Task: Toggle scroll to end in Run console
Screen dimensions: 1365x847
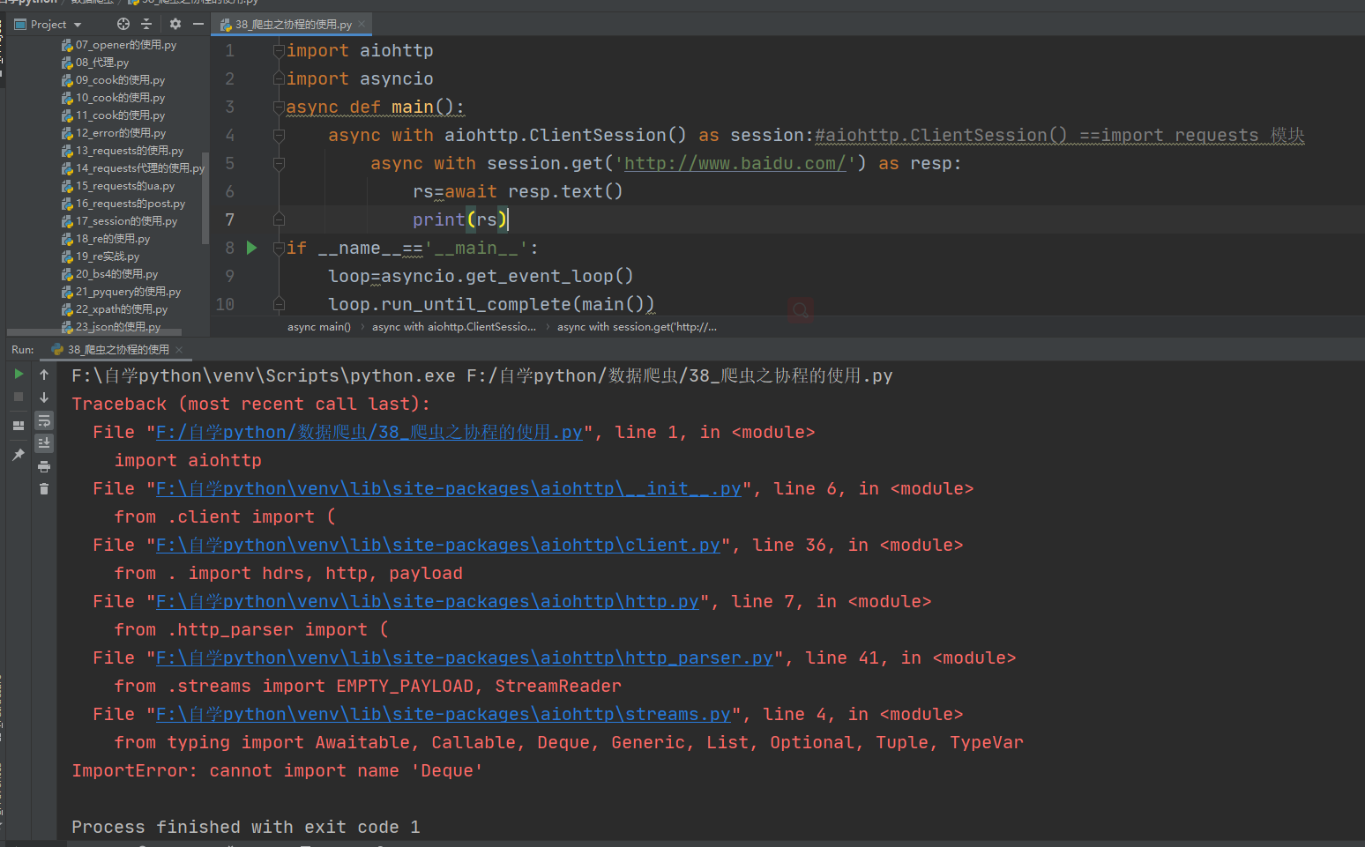Action: point(44,443)
